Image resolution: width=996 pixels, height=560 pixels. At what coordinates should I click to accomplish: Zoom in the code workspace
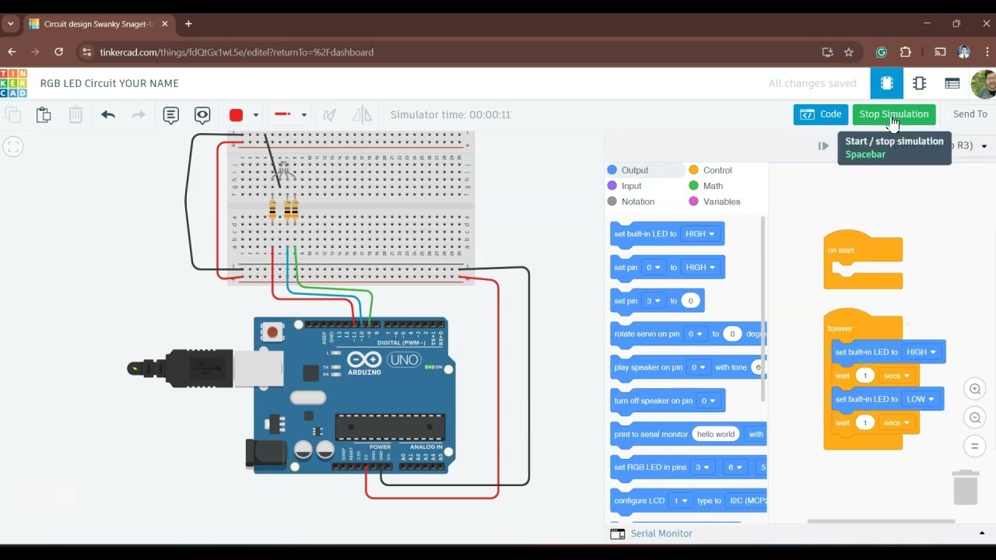click(974, 389)
